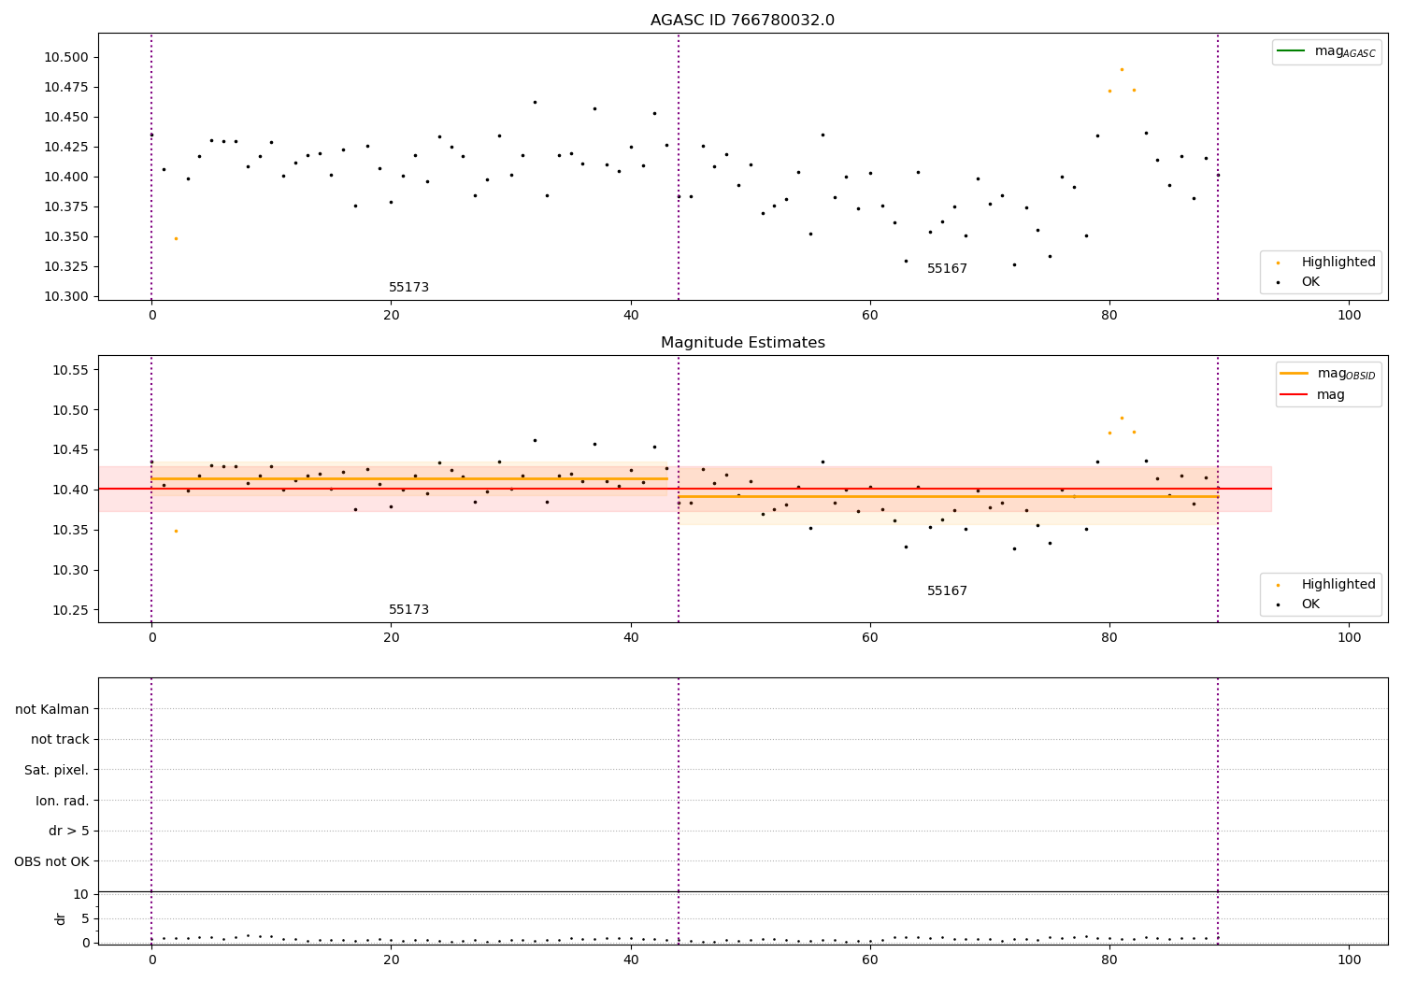Click the red mag legend line in middle plot
1402x981 pixels.
(1294, 395)
